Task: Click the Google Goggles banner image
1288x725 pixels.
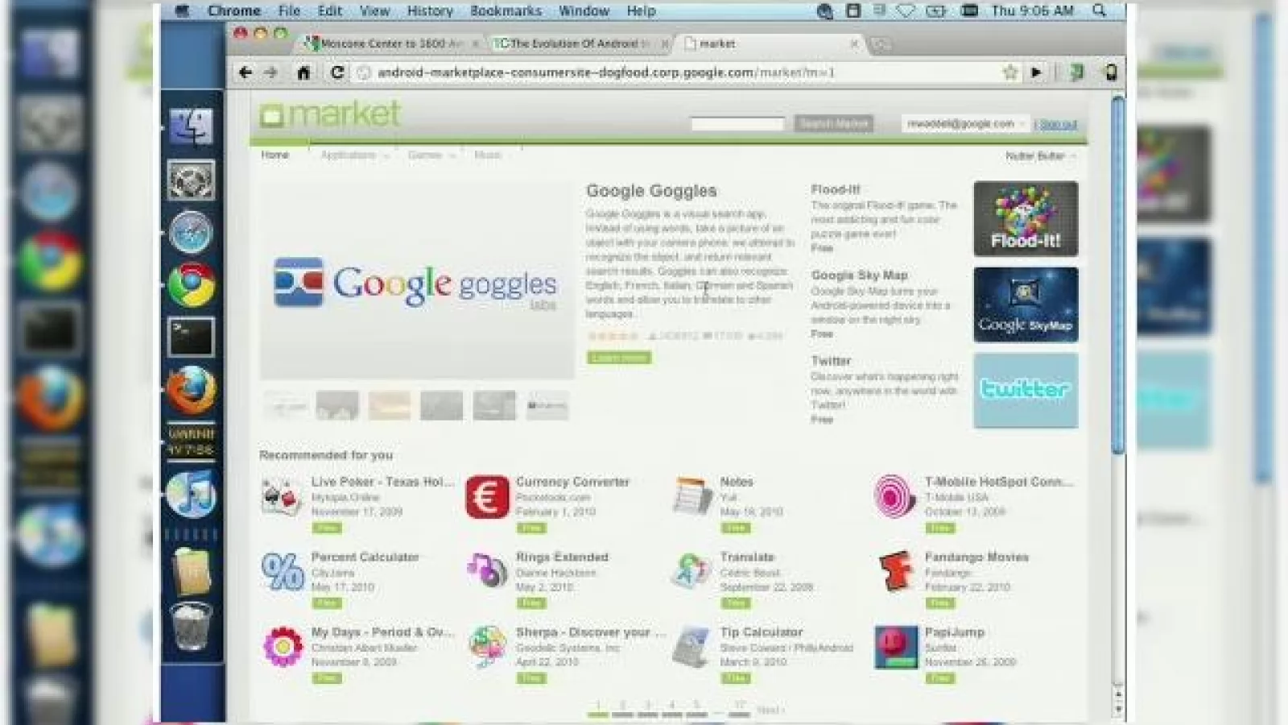Action: click(x=417, y=280)
